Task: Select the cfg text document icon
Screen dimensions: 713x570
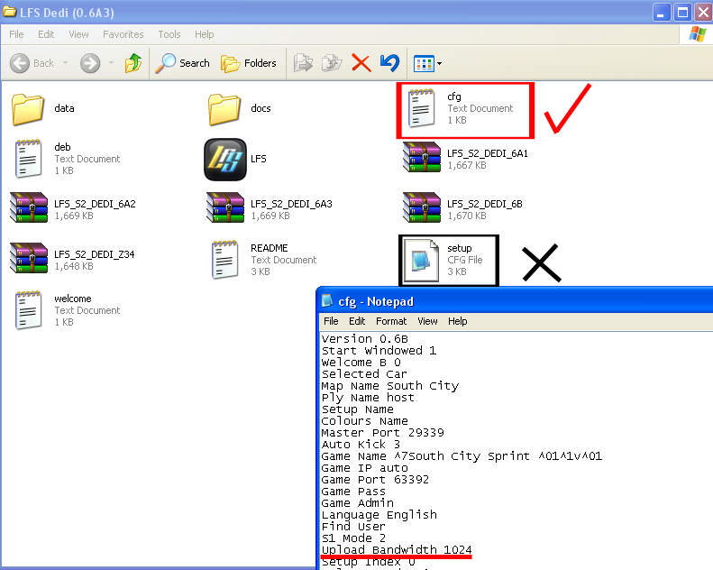Action: 421,108
